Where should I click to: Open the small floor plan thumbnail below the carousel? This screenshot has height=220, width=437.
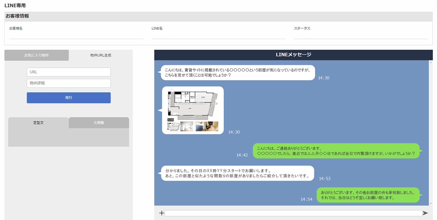click(x=173, y=126)
